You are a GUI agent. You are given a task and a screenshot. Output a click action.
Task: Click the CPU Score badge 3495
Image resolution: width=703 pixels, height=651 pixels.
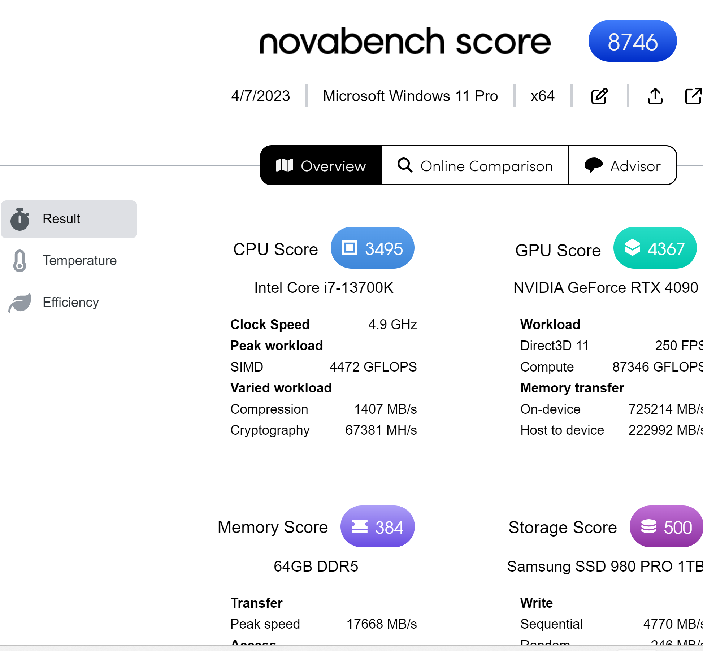372,248
